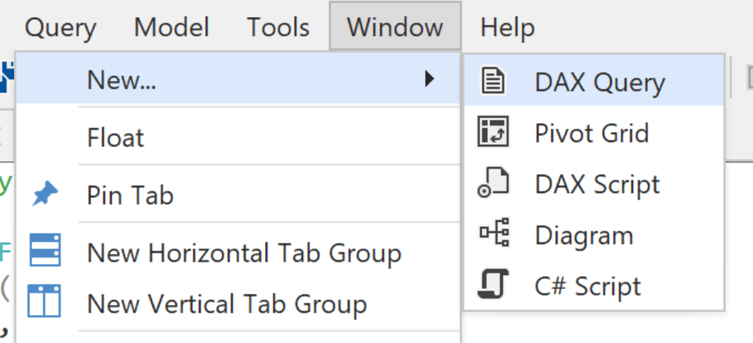This screenshot has width=753, height=343.
Task: Click the vertical tab group icon
Action: click(44, 301)
